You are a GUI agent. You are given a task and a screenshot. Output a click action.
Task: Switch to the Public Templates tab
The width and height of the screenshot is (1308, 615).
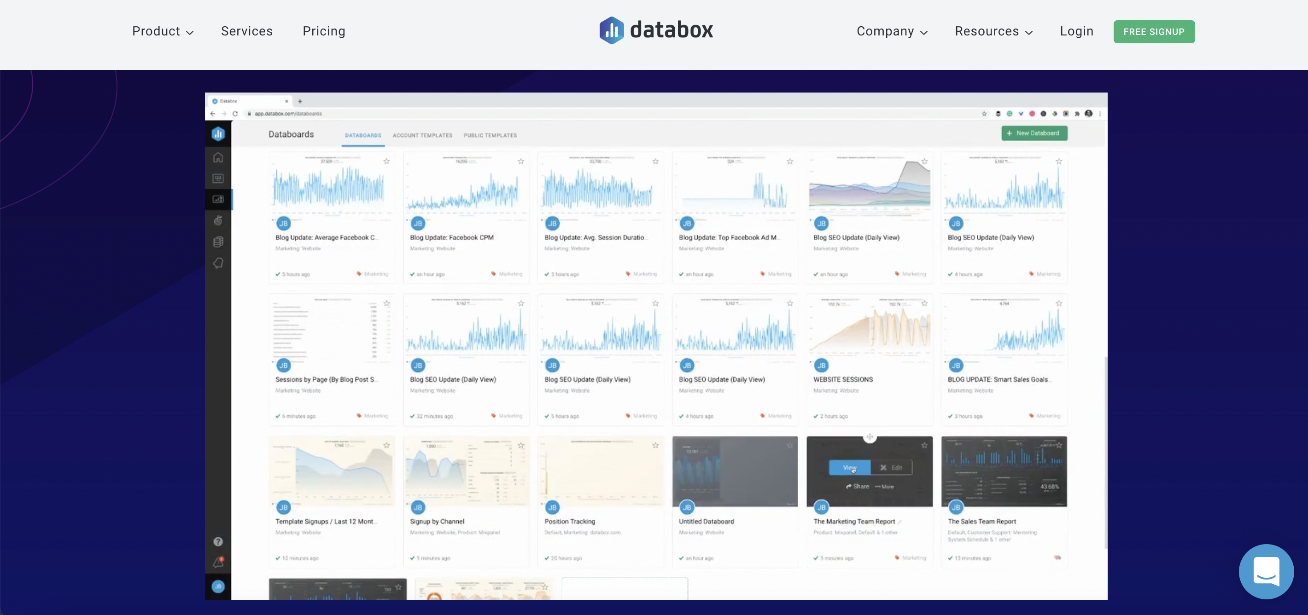[490, 135]
